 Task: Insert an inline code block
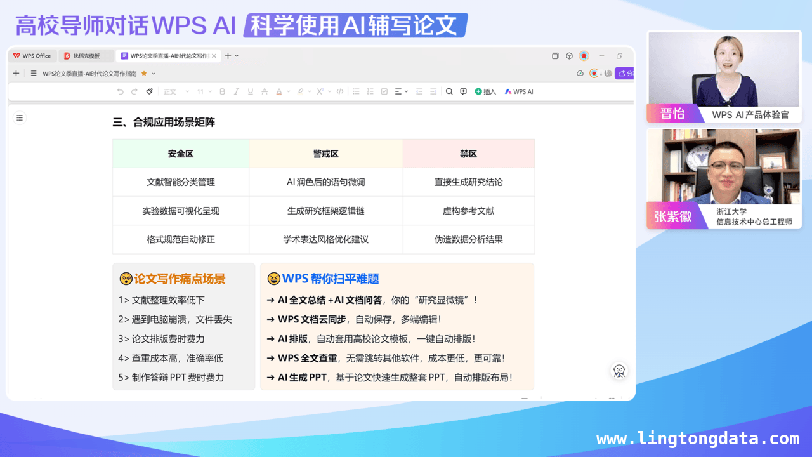pos(340,91)
